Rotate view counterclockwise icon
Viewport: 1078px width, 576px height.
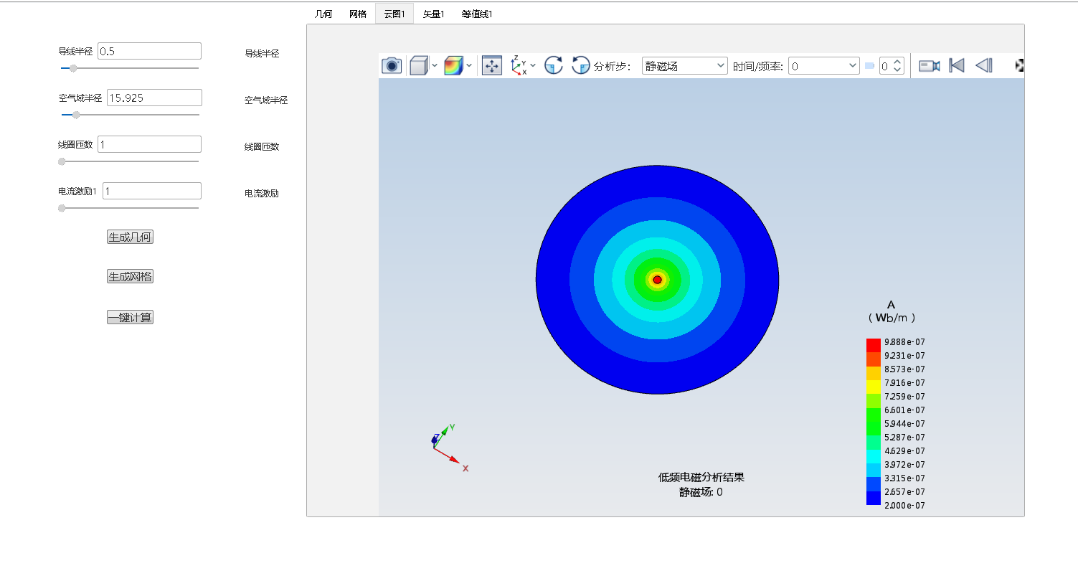pos(581,66)
